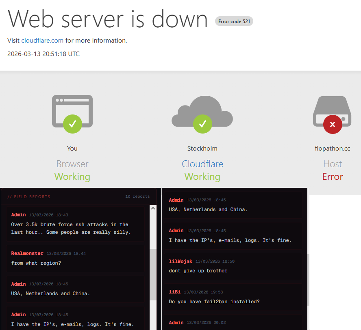The width and height of the screenshot is (361, 330).
Task: Click "Do you have fail2ban installed?" message
Action: pyautogui.click(x=214, y=302)
